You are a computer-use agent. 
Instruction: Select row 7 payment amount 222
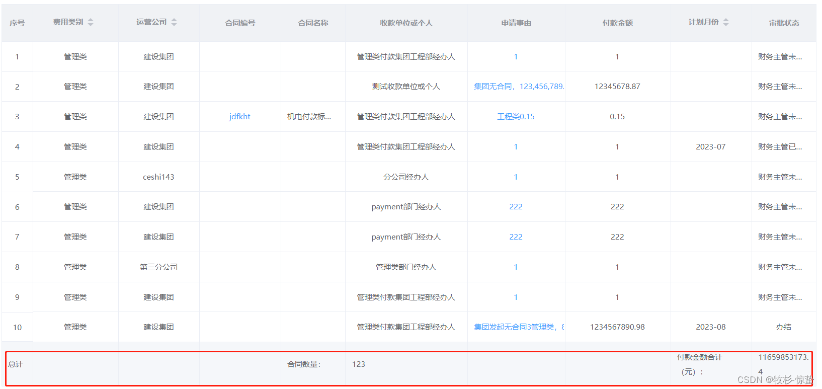pos(617,237)
